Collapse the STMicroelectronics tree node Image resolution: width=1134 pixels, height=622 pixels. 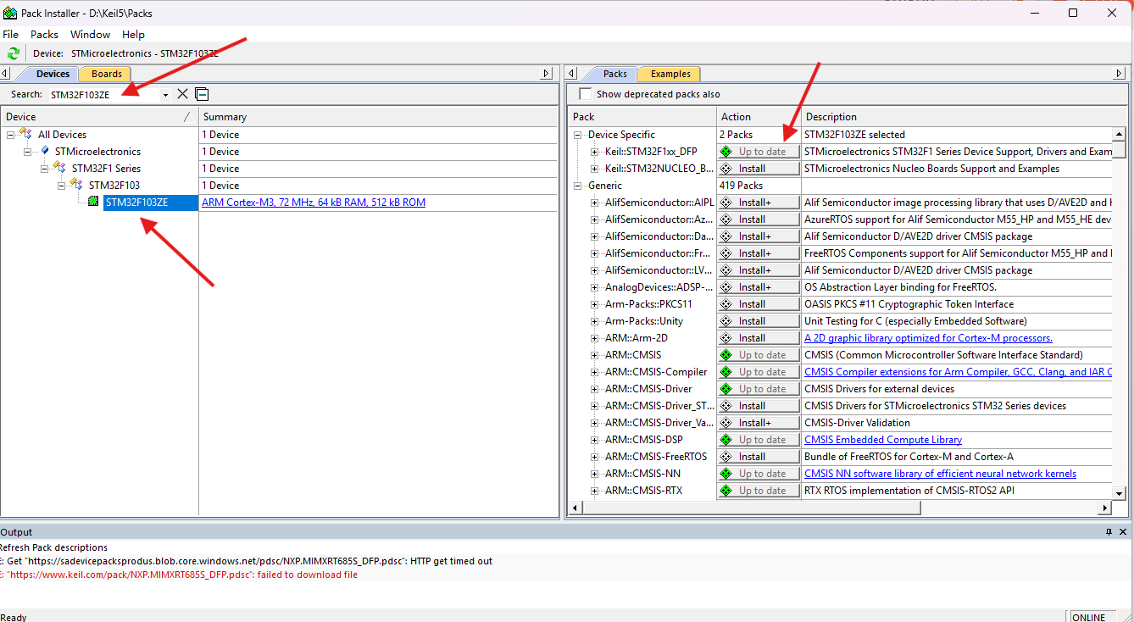[x=27, y=151]
